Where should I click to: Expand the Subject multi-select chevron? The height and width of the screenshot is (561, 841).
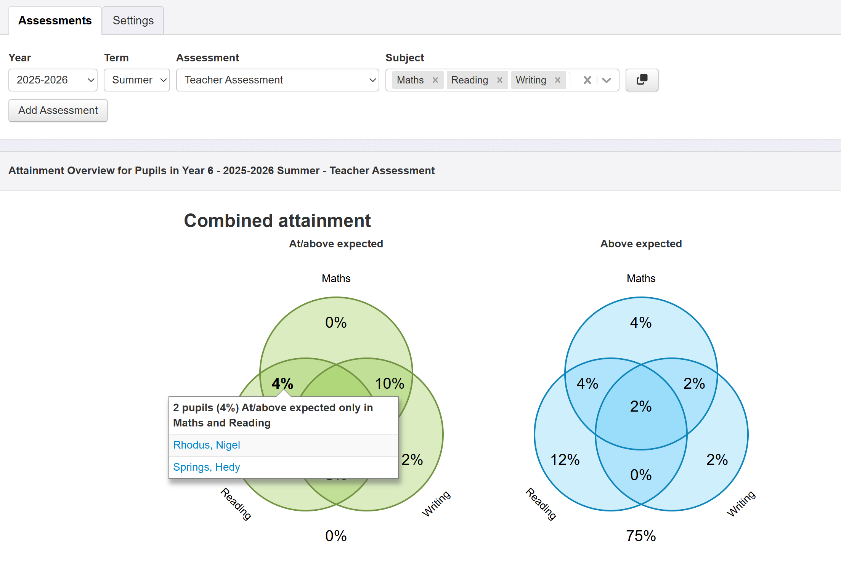(x=607, y=80)
